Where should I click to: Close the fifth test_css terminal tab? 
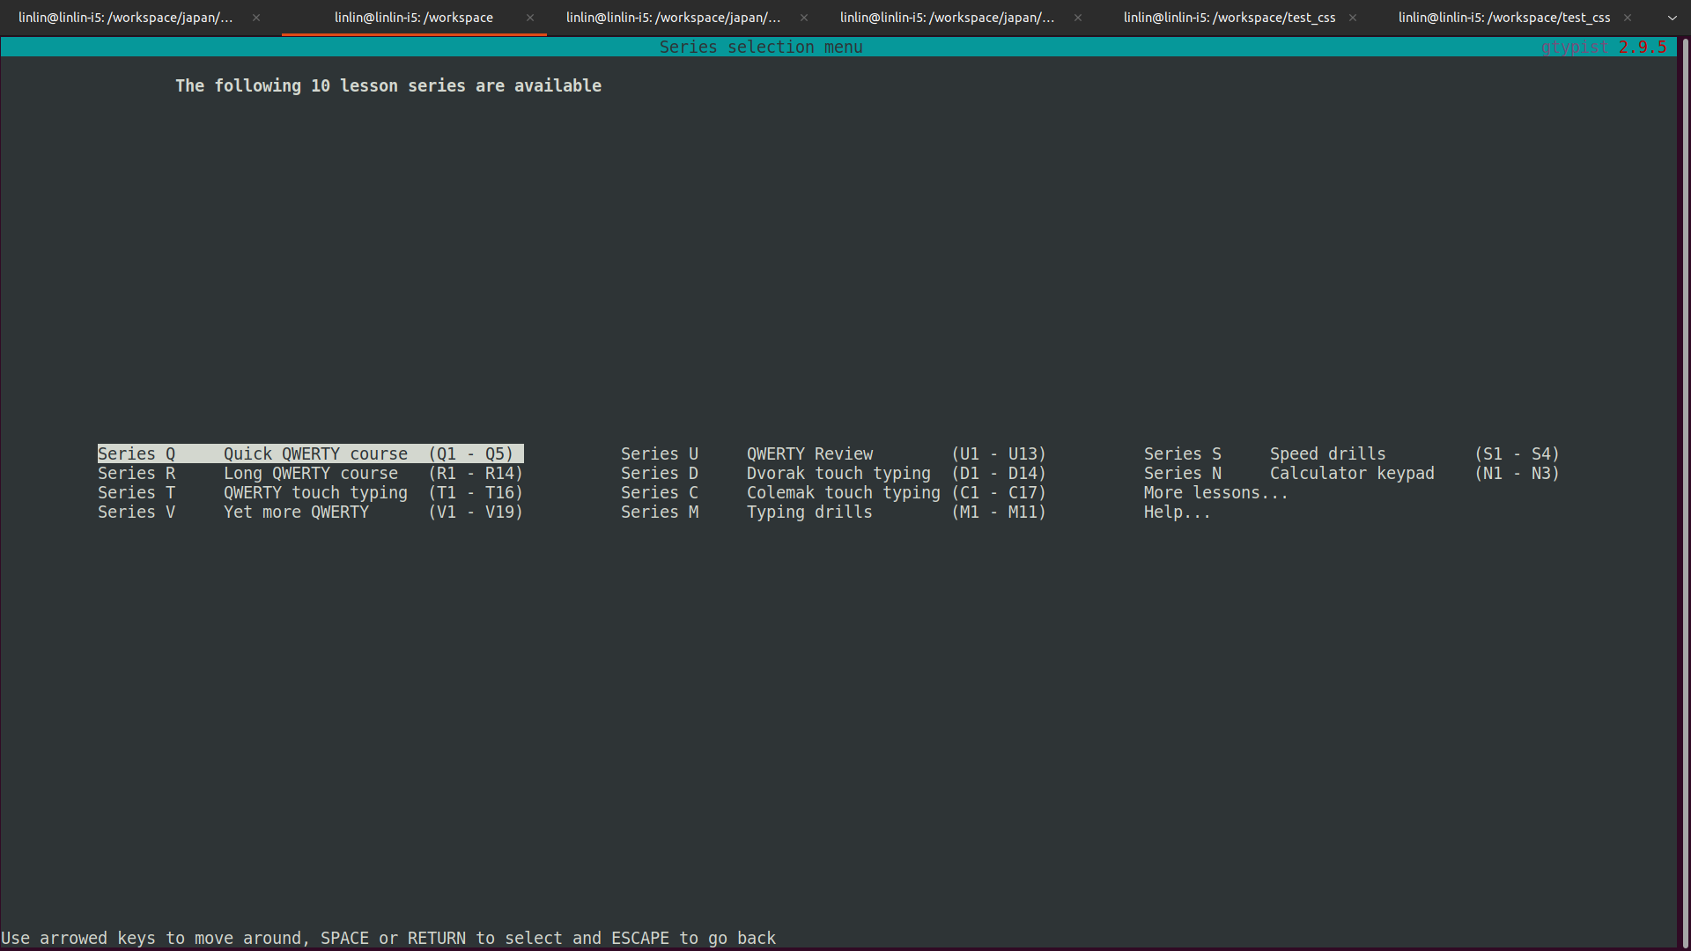(1353, 18)
